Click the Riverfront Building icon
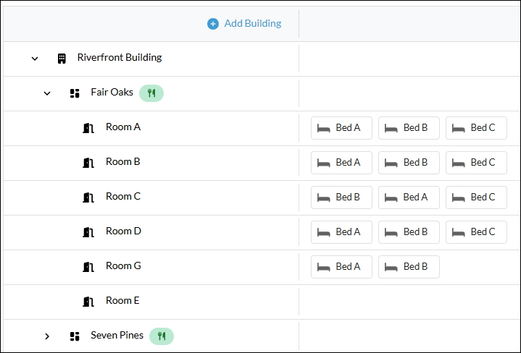 coord(62,59)
